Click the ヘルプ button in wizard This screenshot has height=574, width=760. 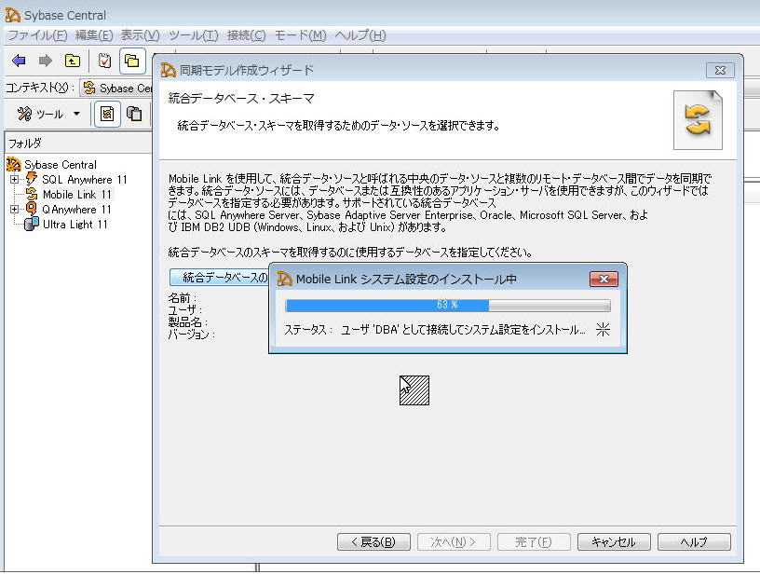click(694, 541)
